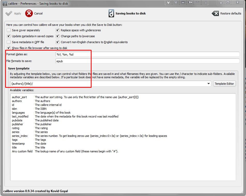Click the series variable name

[16, 132]
